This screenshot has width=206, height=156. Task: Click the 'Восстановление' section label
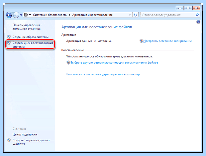point(73,50)
